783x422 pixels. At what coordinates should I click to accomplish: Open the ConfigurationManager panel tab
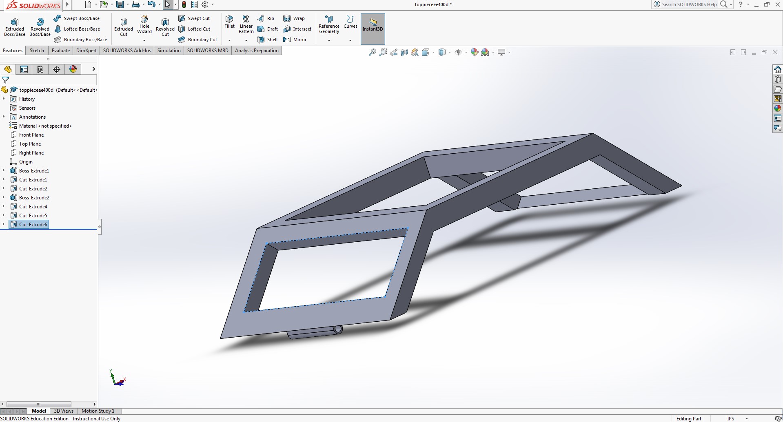tap(40, 69)
